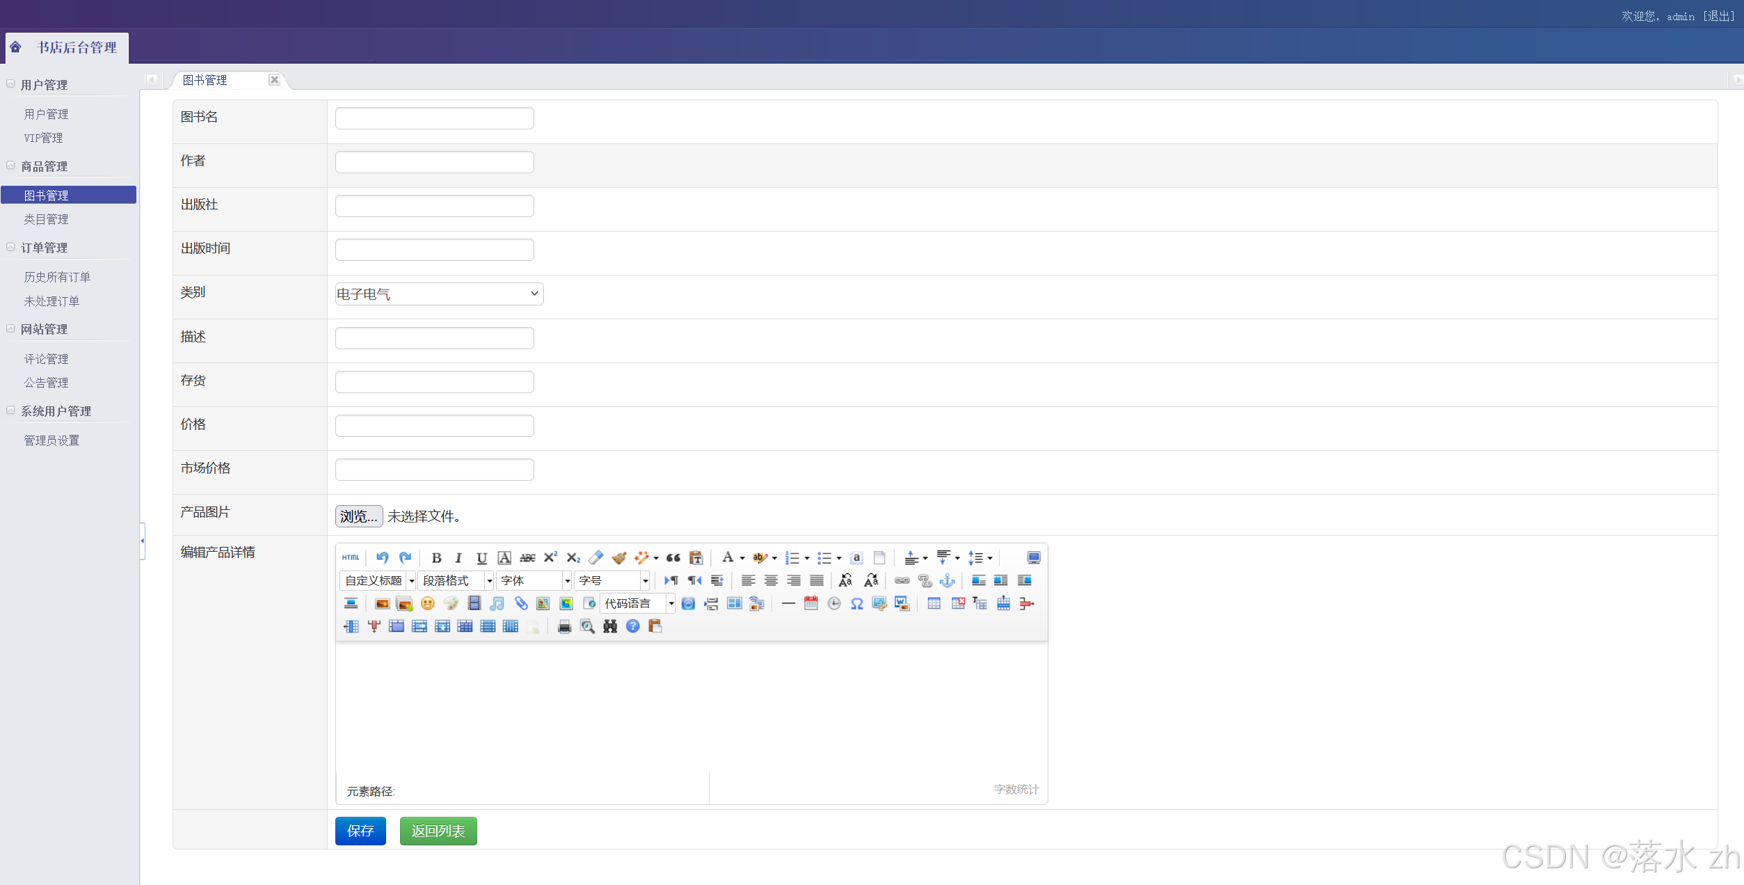Image resolution: width=1744 pixels, height=885 pixels.
Task: Insert a hyperlink with the chain icon
Action: click(902, 580)
